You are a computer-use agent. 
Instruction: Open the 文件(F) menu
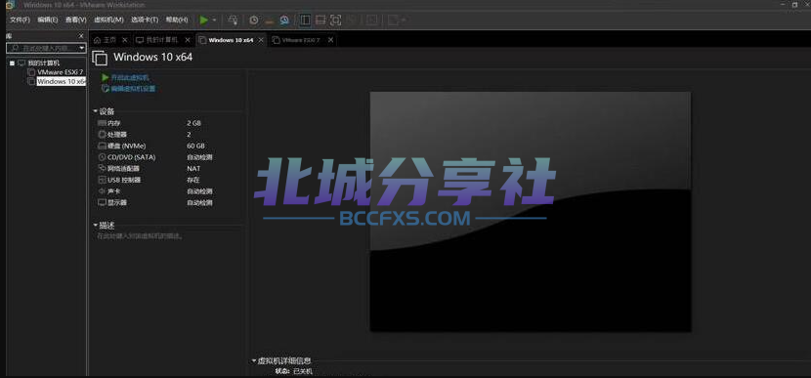pyautogui.click(x=21, y=20)
